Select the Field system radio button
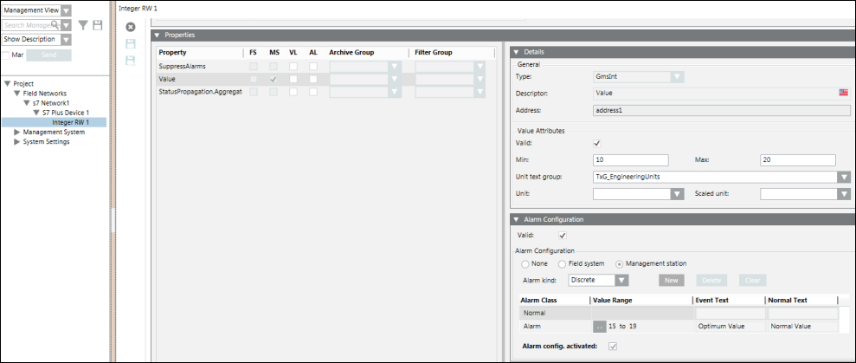Viewport: 856px width, 363px height. click(x=563, y=263)
